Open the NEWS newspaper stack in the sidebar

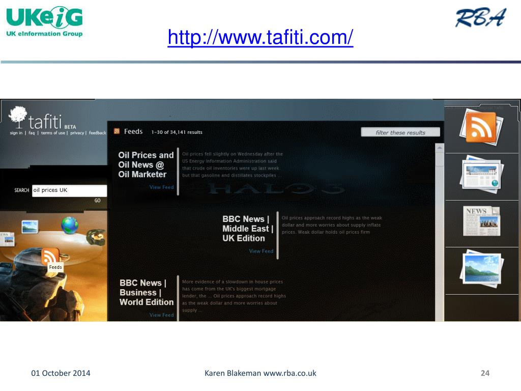(482, 221)
